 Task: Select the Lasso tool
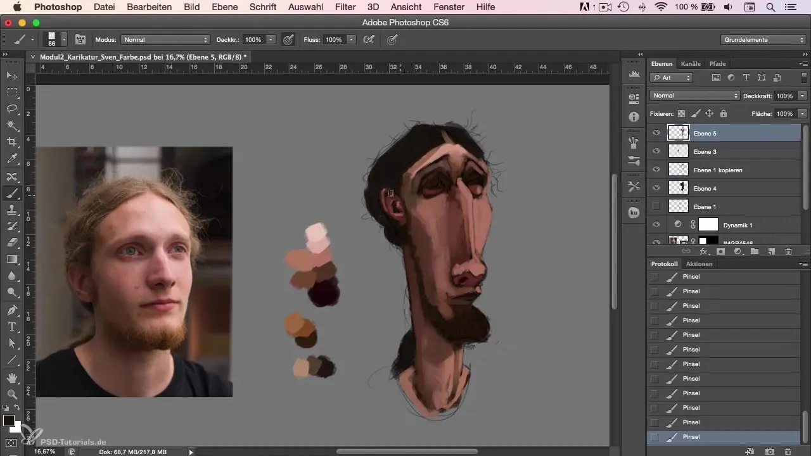click(x=11, y=109)
